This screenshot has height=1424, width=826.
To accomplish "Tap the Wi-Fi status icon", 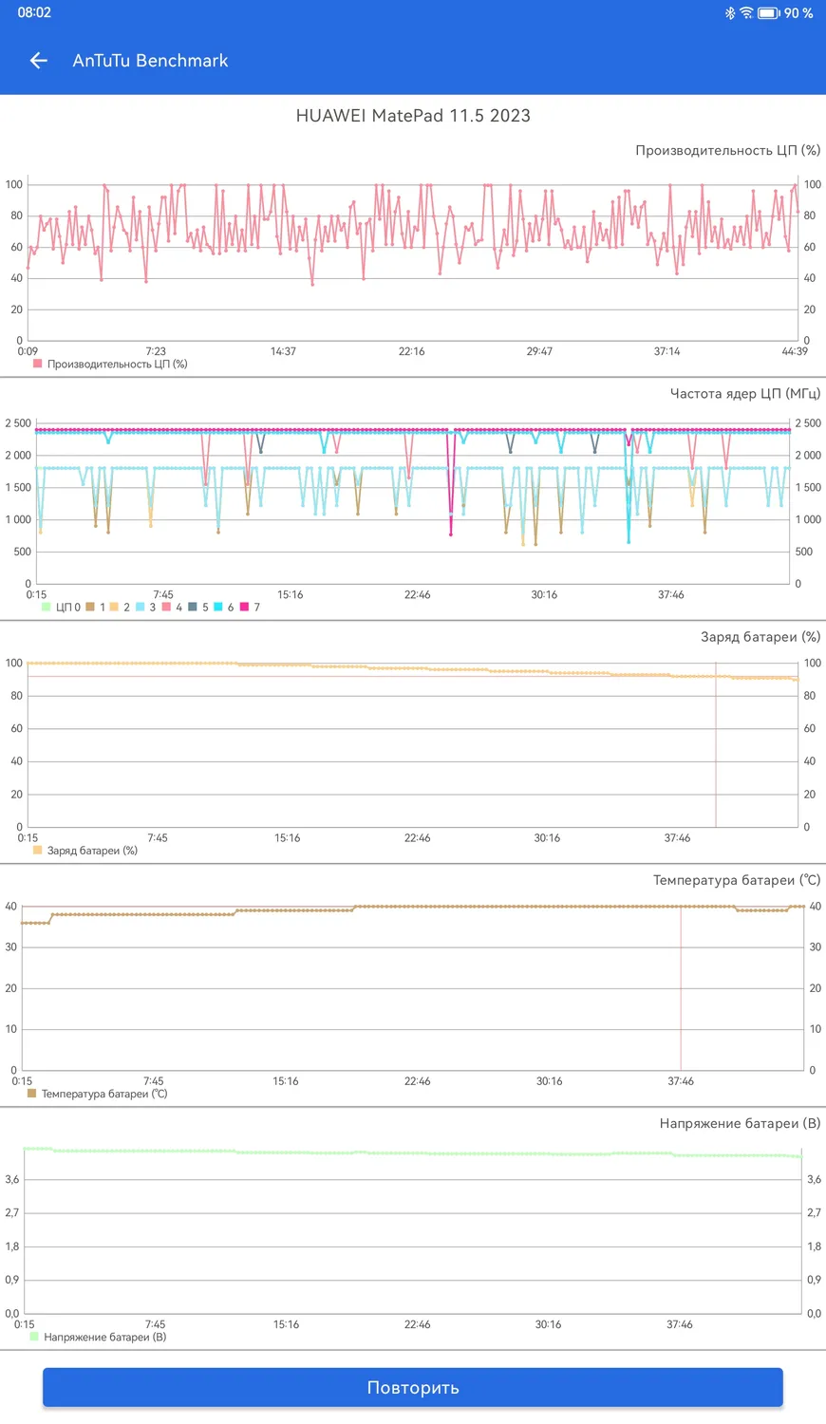I will [x=746, y=13].
